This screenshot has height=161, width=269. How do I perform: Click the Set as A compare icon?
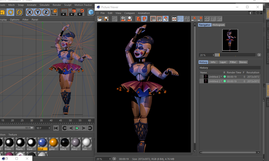click(194, 19)
